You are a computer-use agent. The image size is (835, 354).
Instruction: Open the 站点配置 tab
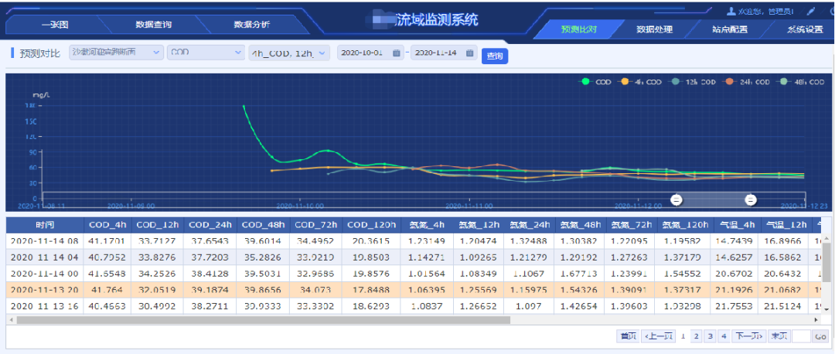729,30
